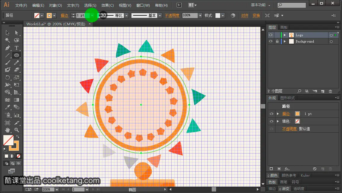Screen dimensions: 342x193
Task: Target the Background layer circle
Action: coord(331,41)
